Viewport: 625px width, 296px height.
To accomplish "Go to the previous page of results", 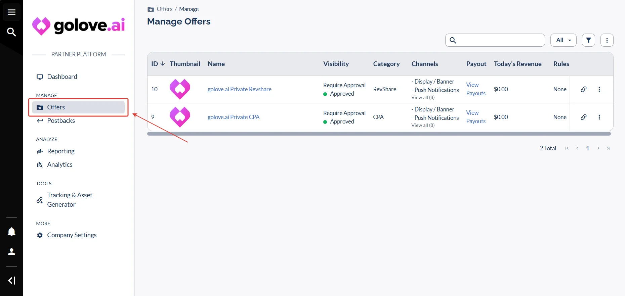I will [x=577, y=148].
